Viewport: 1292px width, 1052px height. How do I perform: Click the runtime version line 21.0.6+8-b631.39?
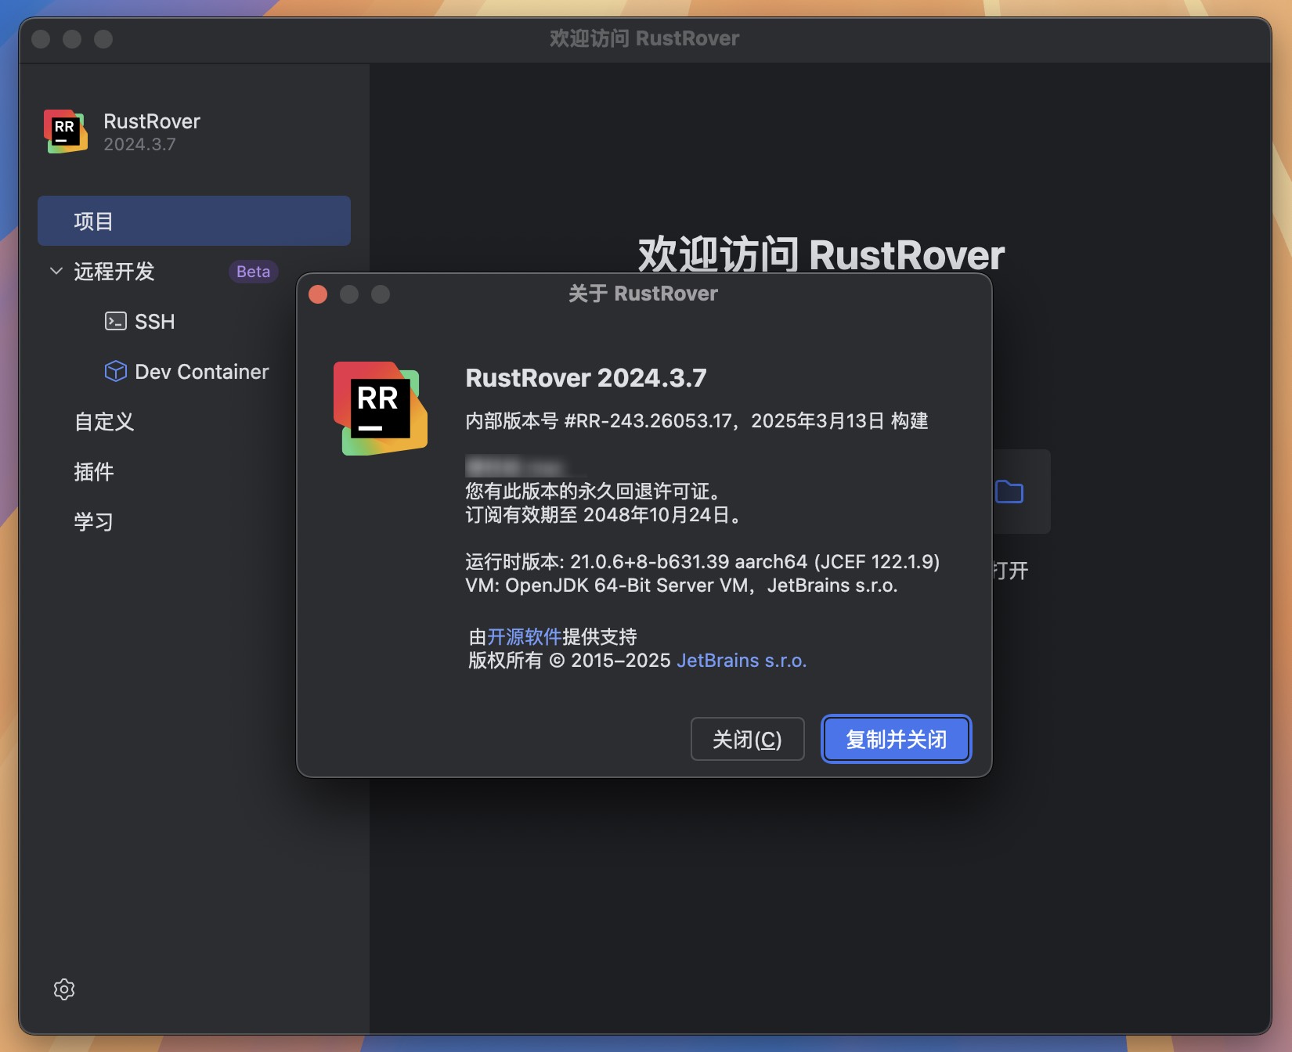click(702, 562)
